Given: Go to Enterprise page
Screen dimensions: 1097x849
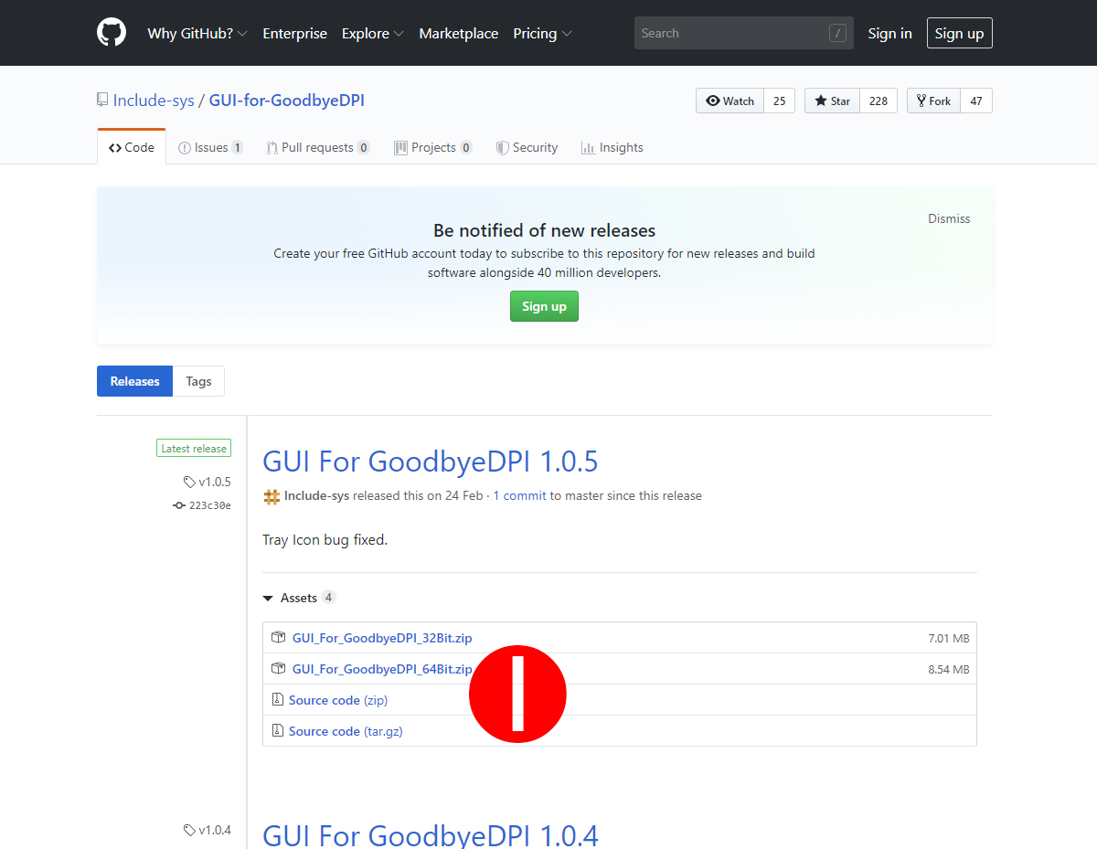Looking at the screenshot, I should tap(294, 33).
